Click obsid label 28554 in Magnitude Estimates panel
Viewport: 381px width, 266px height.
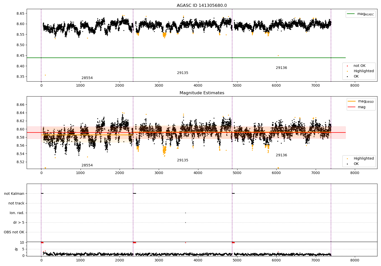[87, 165]
